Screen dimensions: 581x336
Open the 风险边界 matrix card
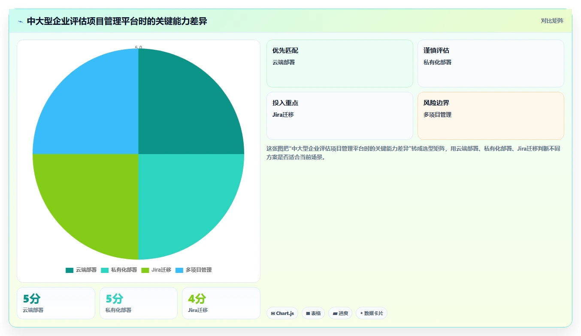[x=490, y=116]
